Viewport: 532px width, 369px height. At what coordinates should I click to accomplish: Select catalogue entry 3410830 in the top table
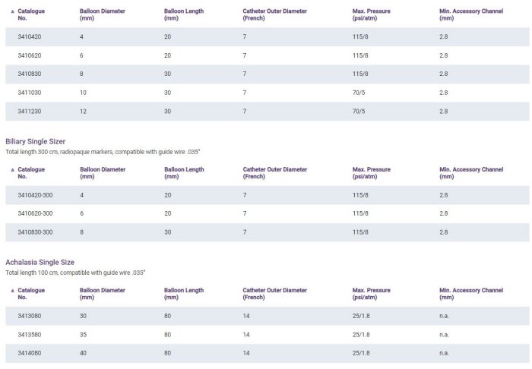point(28,74)
